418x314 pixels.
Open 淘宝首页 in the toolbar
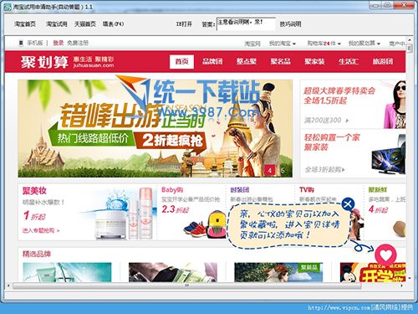tap(25, 24)
